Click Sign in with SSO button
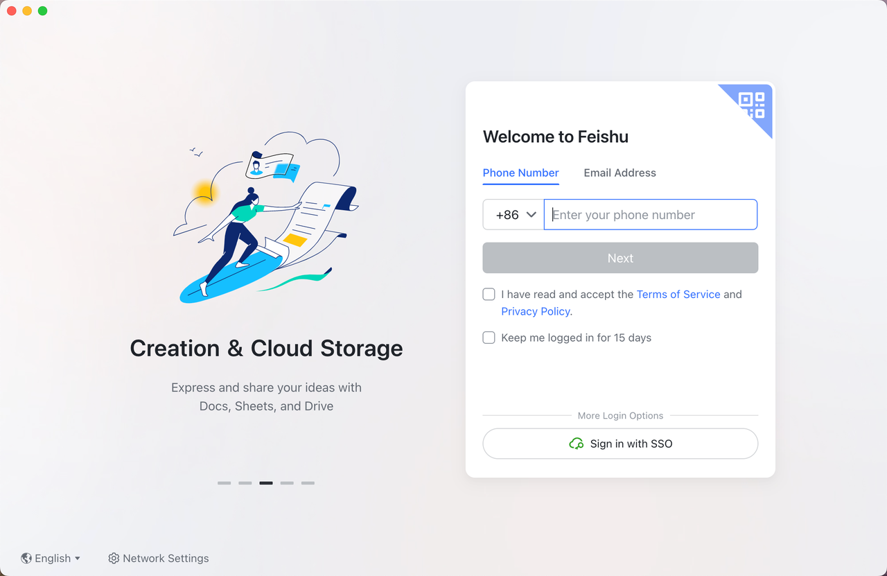Image resolution: width=887 pixels, height=576 pixels. [x=620, y=444]
